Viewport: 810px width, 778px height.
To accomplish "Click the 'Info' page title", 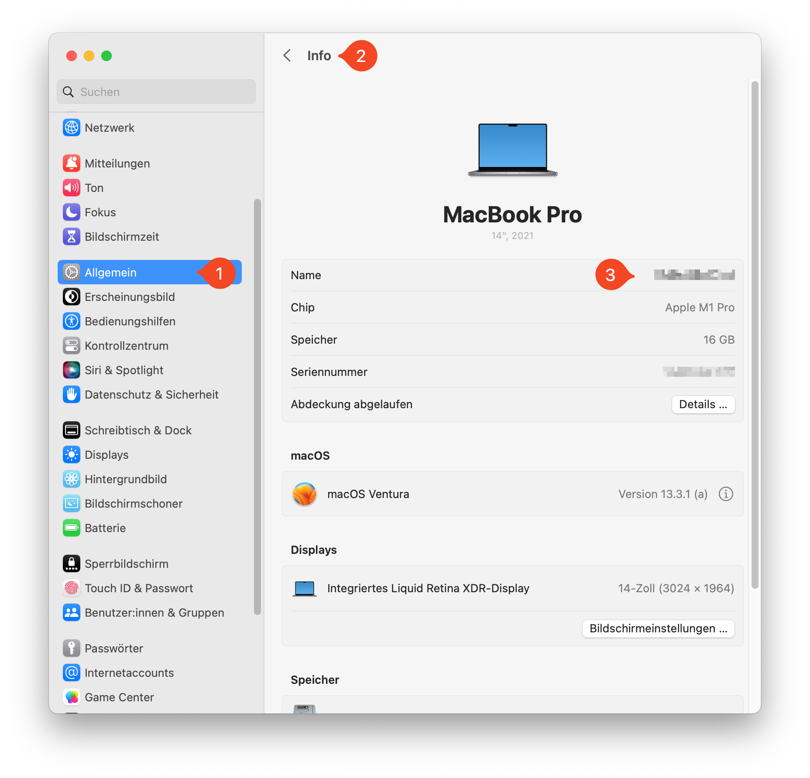I will (x=319, y=55).
